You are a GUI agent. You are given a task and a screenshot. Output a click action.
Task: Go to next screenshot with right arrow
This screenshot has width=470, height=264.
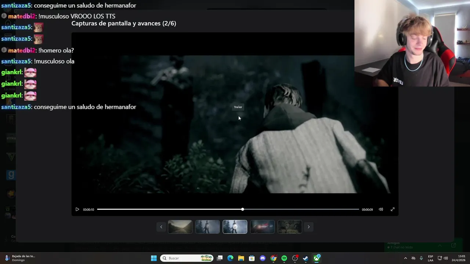308,227
